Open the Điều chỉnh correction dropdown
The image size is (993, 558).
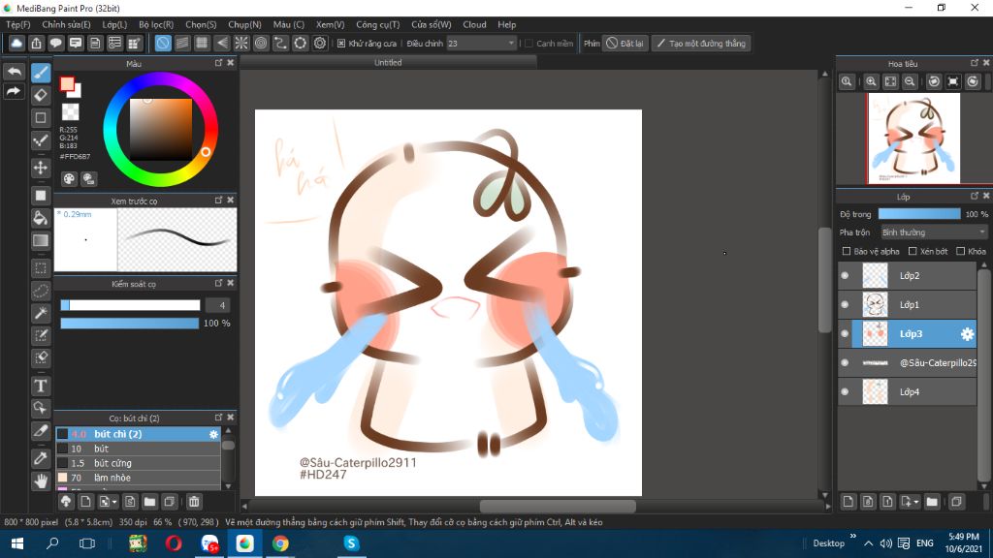tap(481, 44)
